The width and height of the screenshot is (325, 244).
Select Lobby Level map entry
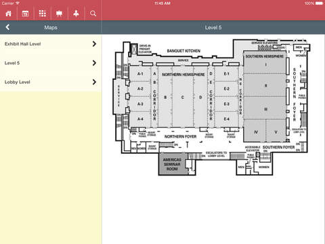coord(51,82)
